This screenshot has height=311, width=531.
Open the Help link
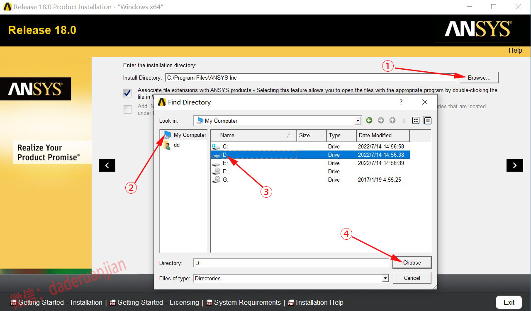click(x=515, y=50)
